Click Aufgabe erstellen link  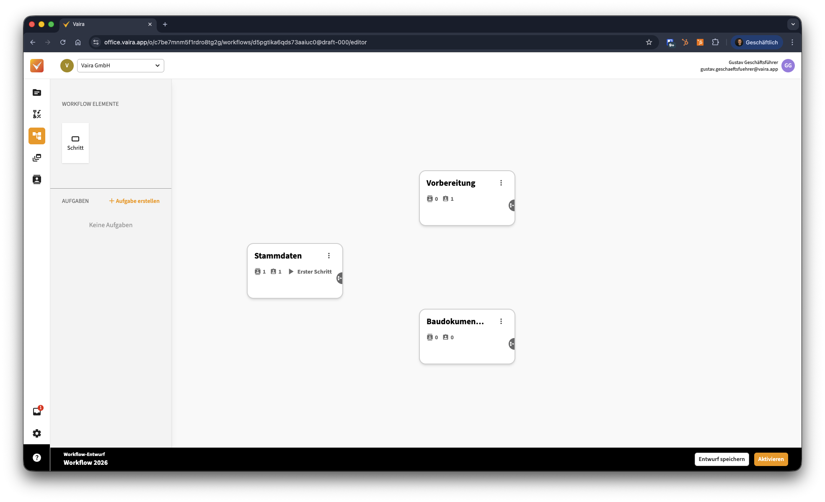(x=134, y=201)
